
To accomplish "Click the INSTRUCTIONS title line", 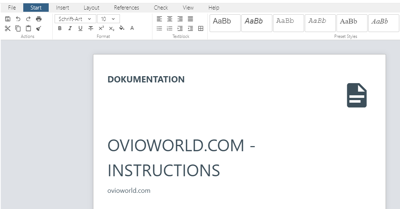I will pos(163,170).
